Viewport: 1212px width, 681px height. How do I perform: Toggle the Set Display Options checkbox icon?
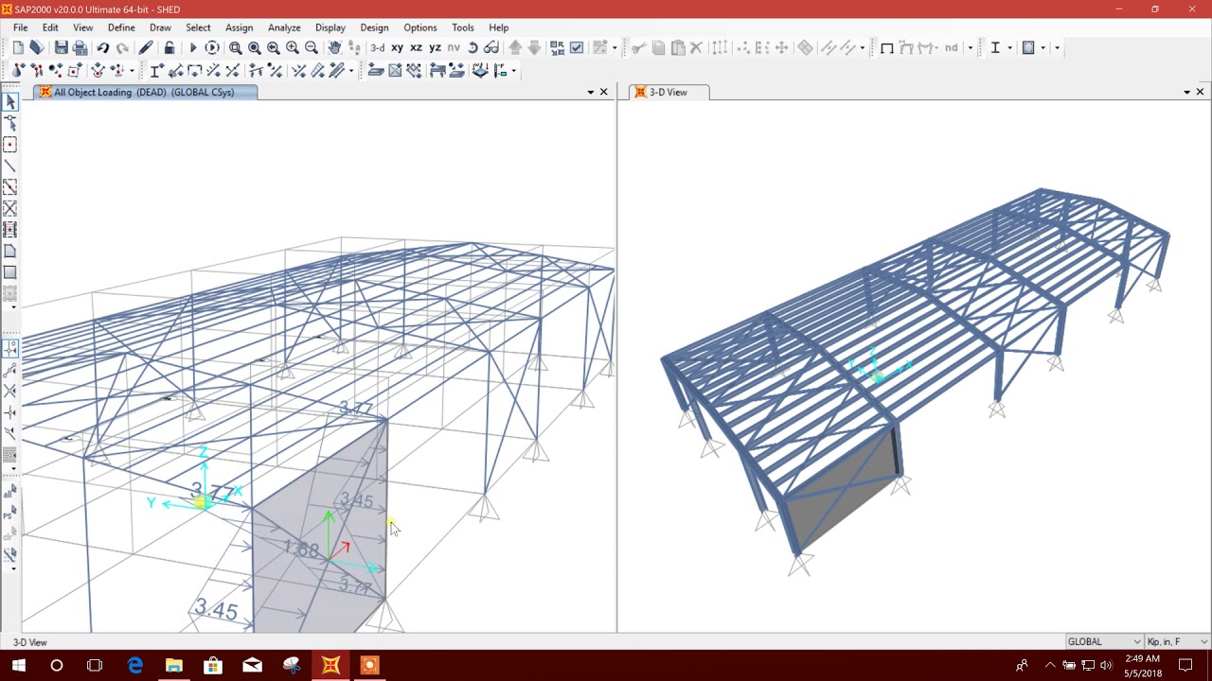coord(575,47)
